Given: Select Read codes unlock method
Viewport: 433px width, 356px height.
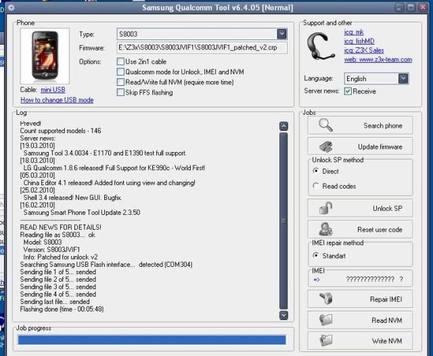Looking at the screenshot, I should 316,186.
